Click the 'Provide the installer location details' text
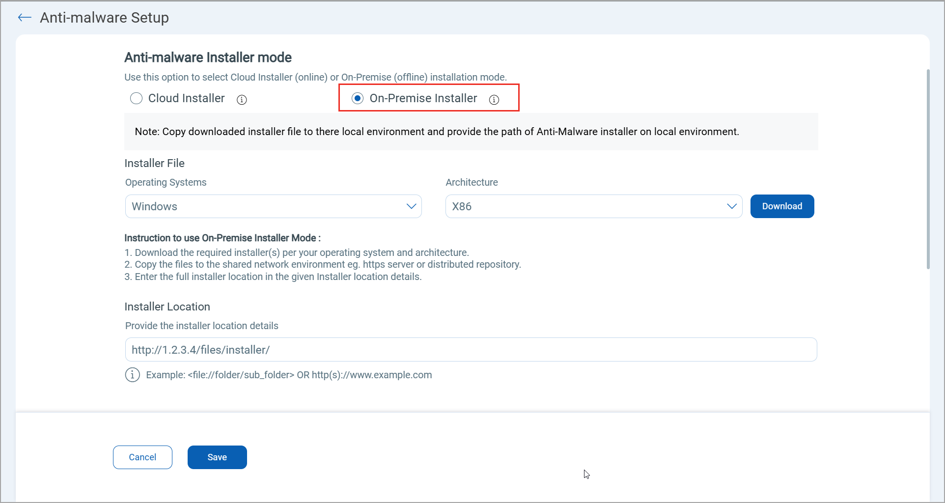The image size is (945, 503). [201, 326]
